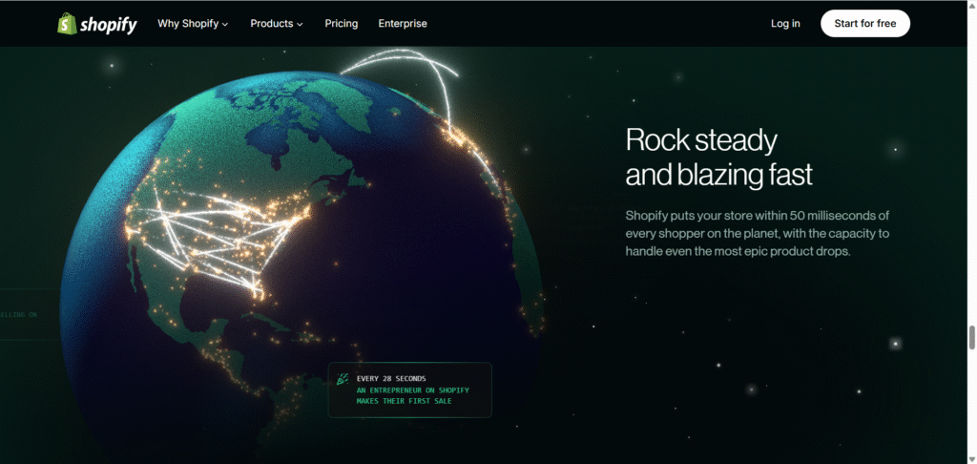The height and width of the screenshot is (464, 977).
Task: Click the shopify wordmark in the header
Action: pyautogui.click(x=108, y=24)
